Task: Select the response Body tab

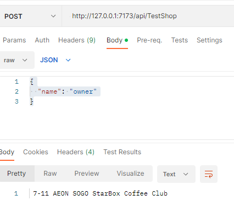Action: (7, 152)
